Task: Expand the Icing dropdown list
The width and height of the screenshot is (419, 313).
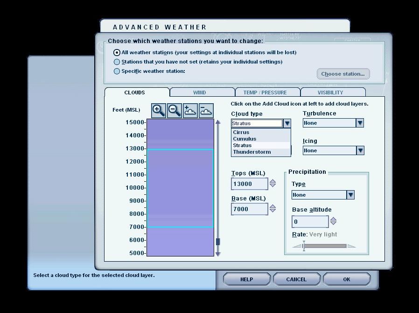Action: click(x=360, y=150)
